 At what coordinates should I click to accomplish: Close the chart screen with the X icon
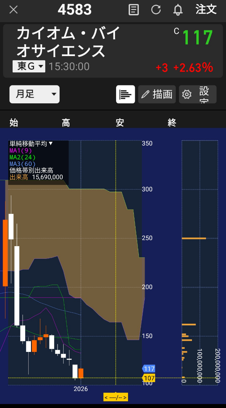pos(13,10)
